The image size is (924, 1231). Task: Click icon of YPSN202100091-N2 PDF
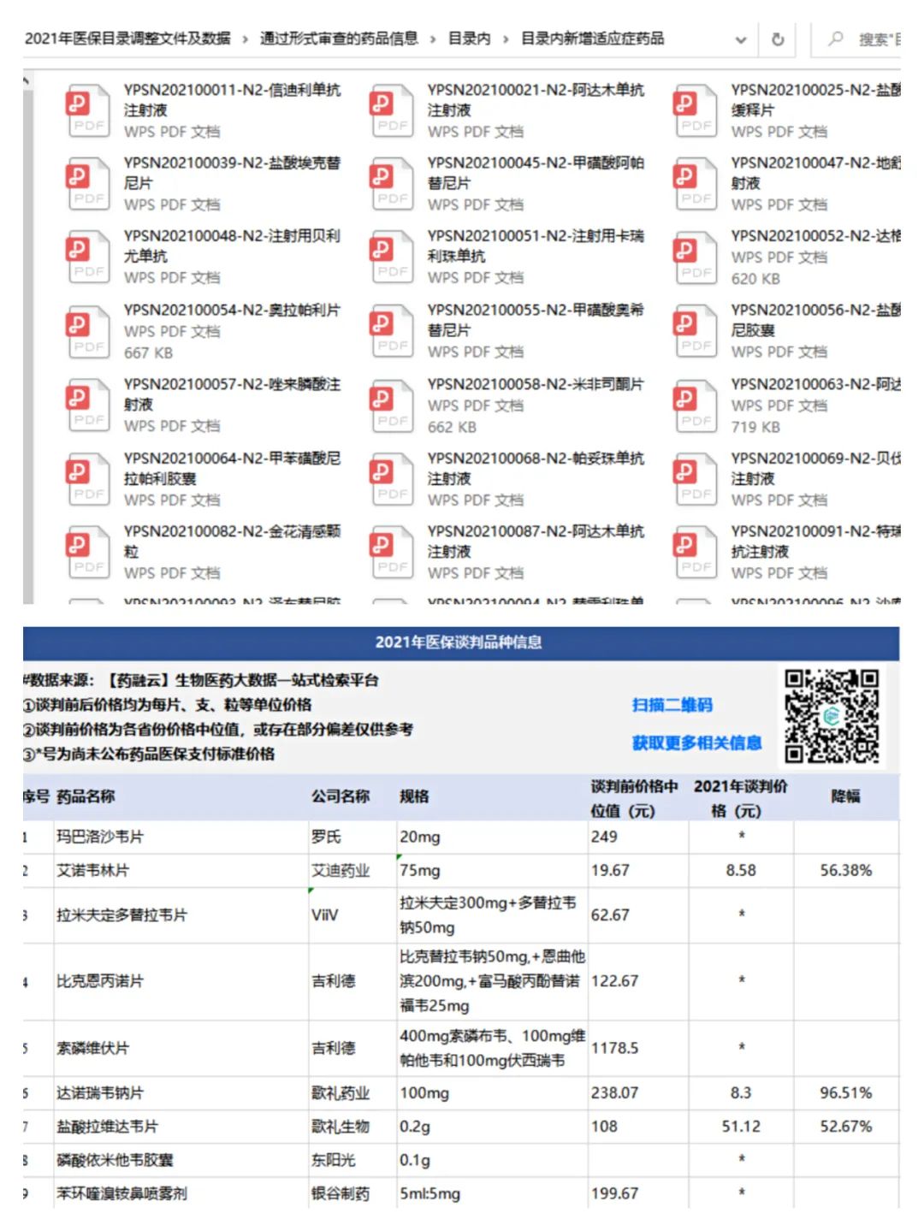695,552
